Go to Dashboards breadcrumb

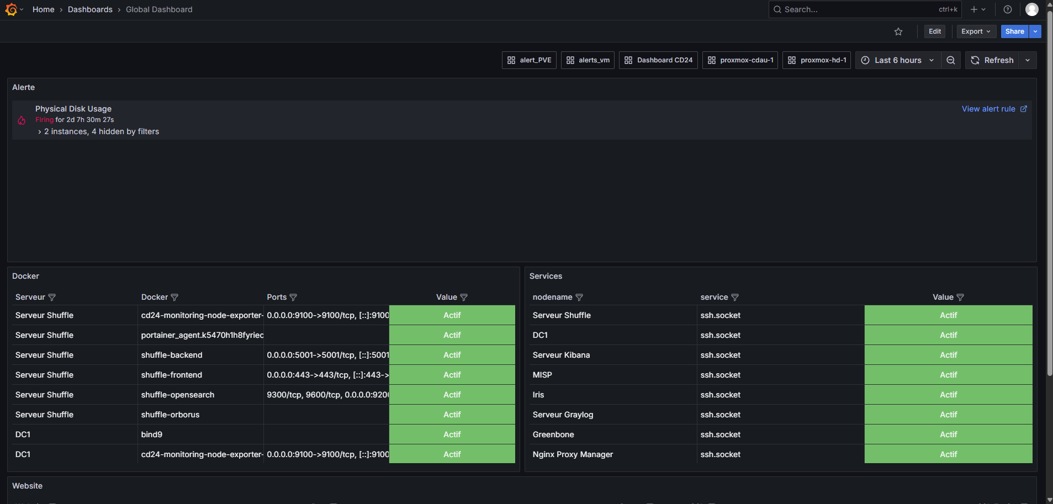(90, 9)
